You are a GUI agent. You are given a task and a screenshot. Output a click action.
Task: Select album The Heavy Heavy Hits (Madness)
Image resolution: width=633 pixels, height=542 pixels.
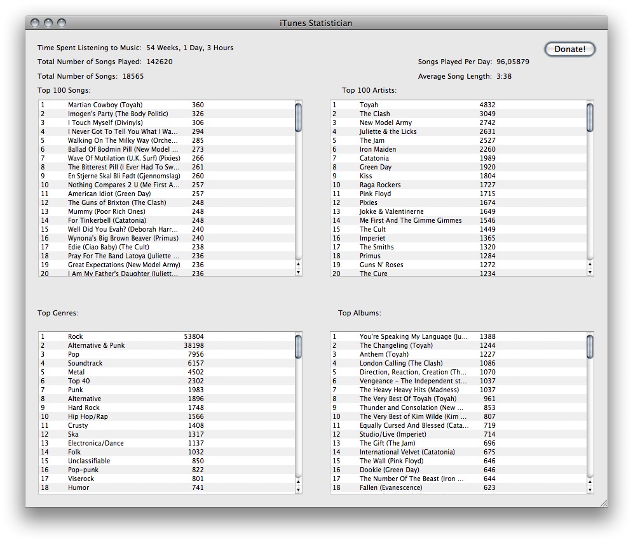(x=458, y=390)
